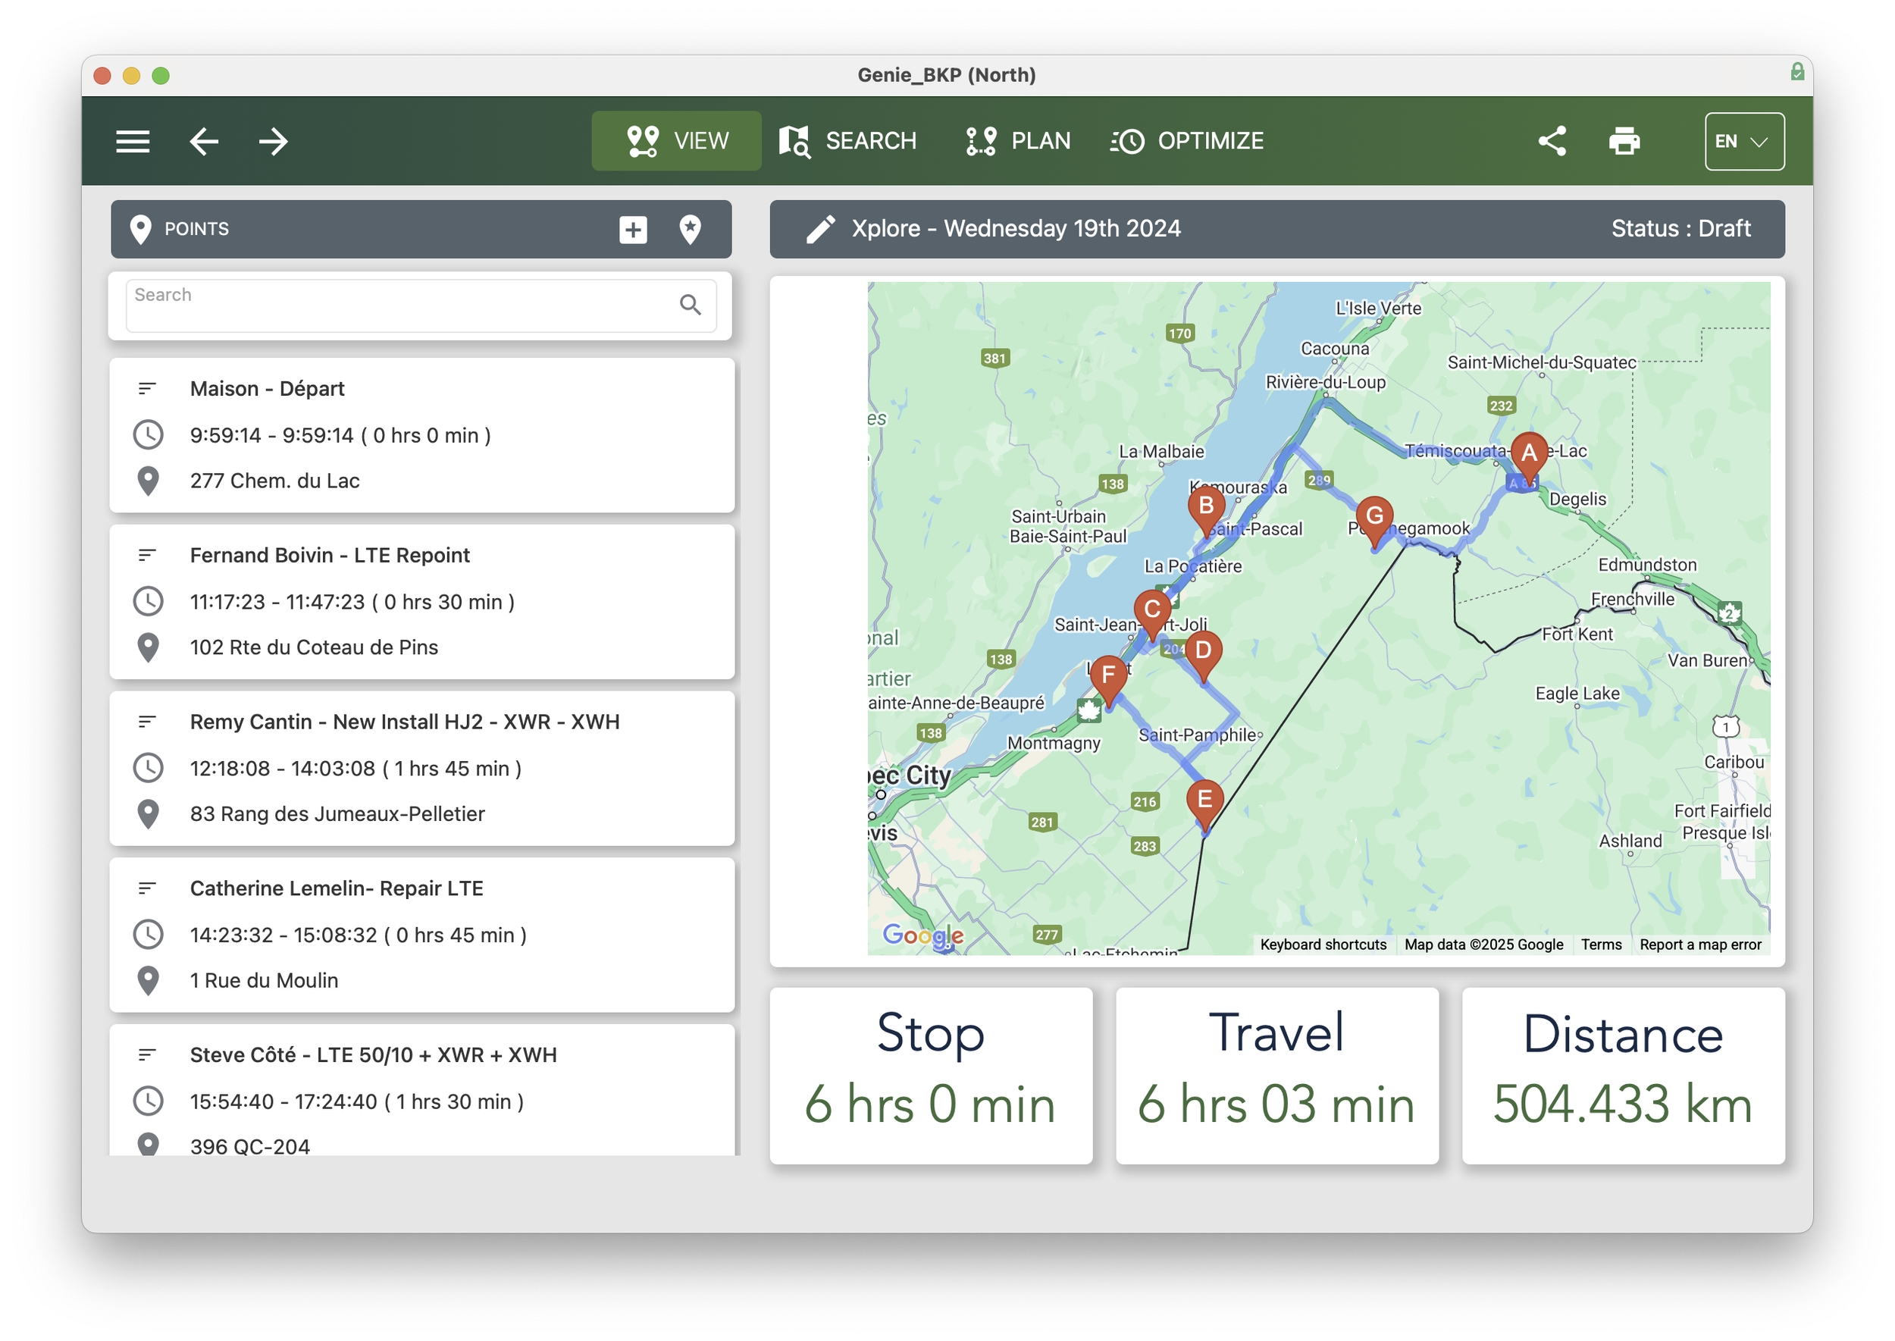Screen dimensions: 1895x1341
Task: Switch to the OPTIMIZE tab
Action: [x=1186, y=141]
